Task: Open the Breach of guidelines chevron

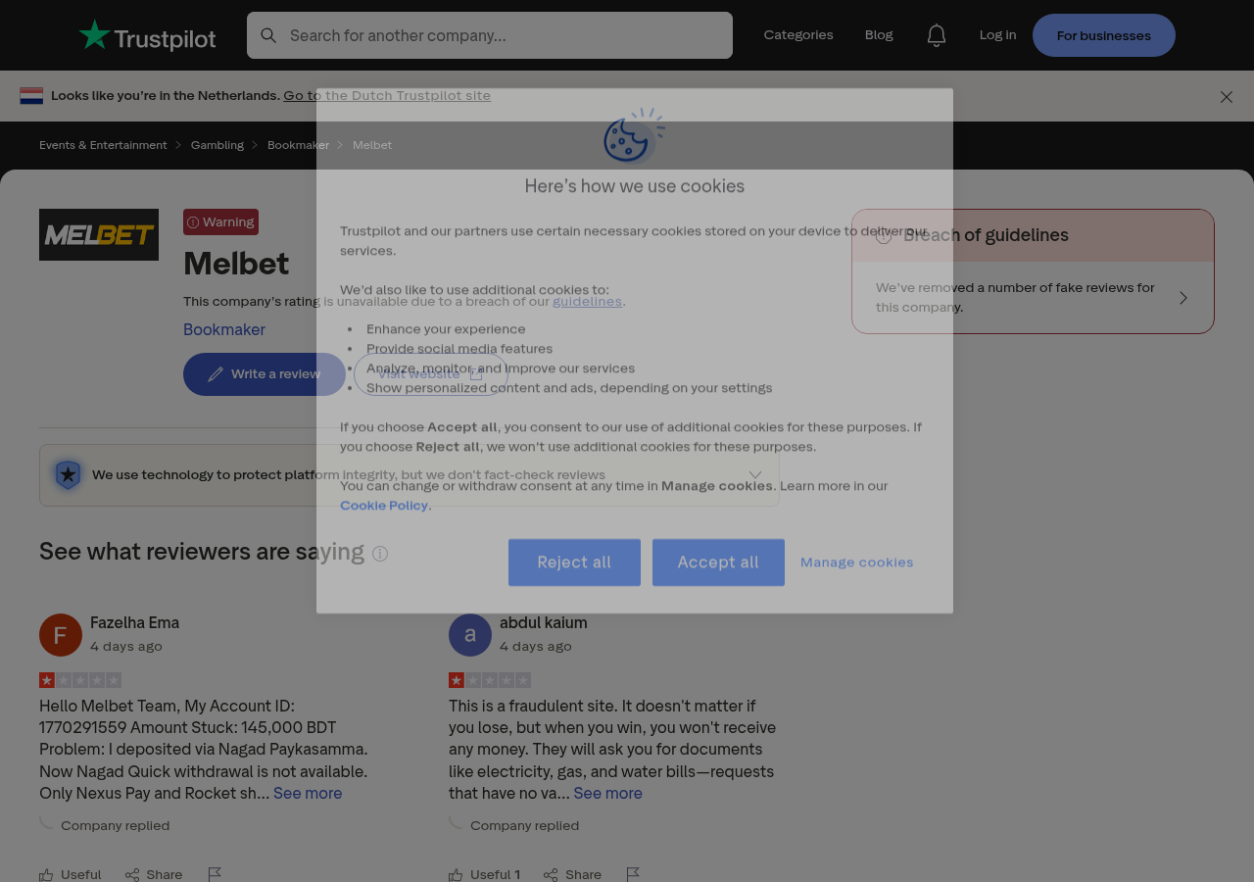Action: 1183,298
